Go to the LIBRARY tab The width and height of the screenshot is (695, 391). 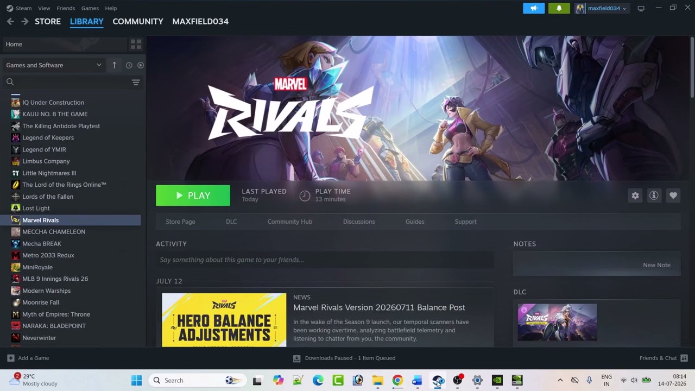[x=87, y=21]
